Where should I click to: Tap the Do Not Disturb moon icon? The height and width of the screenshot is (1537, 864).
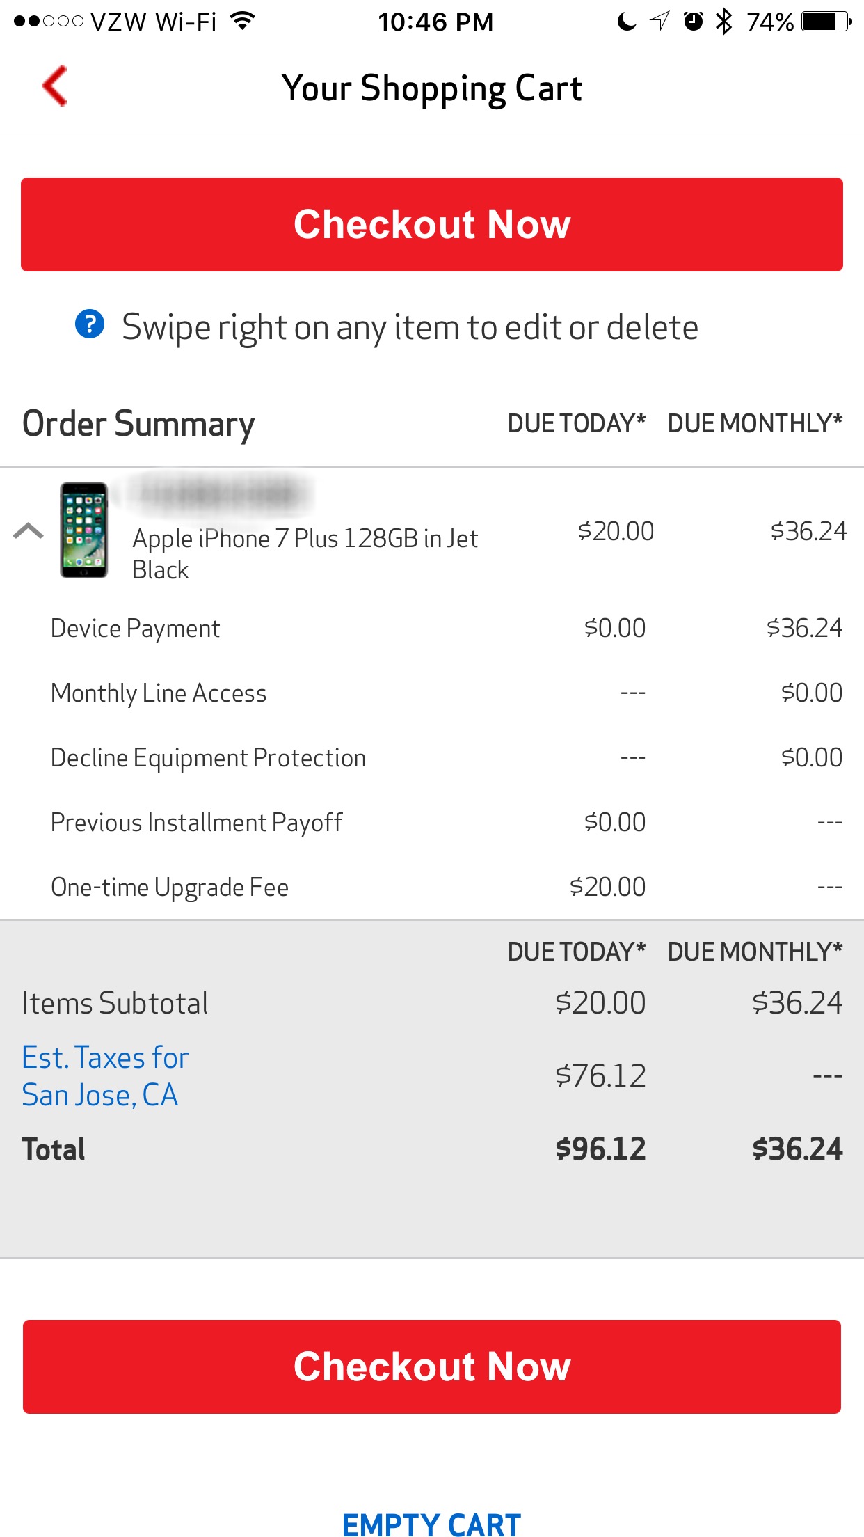click(627, 22)
